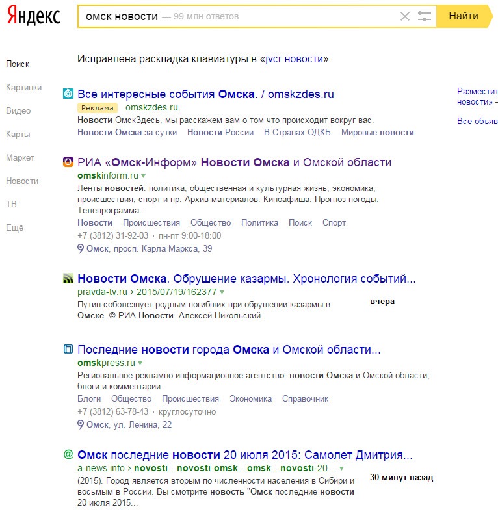Switch to the Новости sidebar tab
Image resolution: width=498 pixels, height=516 pixels.
pyautogui.click(x=22, y=181)
